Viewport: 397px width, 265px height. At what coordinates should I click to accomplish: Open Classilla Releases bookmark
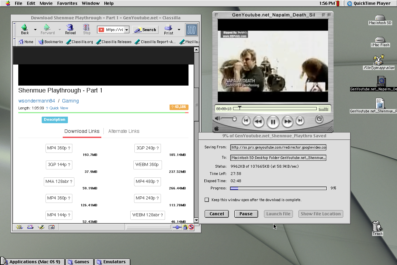[x=114, y=42]
